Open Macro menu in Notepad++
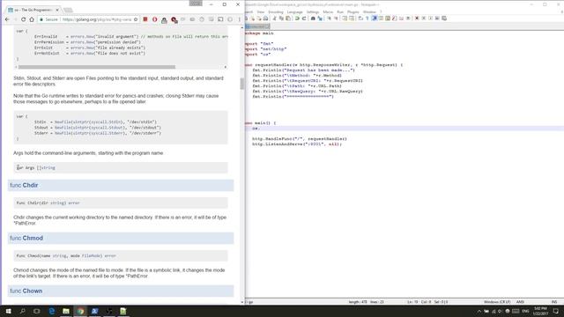564x317 pixels. click(328, 11)
